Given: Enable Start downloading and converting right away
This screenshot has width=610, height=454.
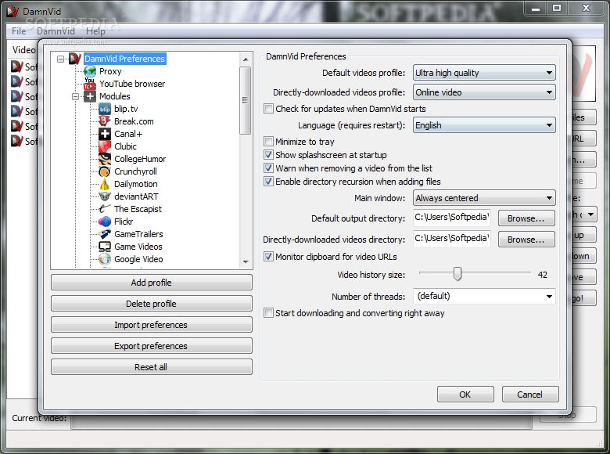Looking at the screenshot, I should pyautogui.click(x=268, y=312).
